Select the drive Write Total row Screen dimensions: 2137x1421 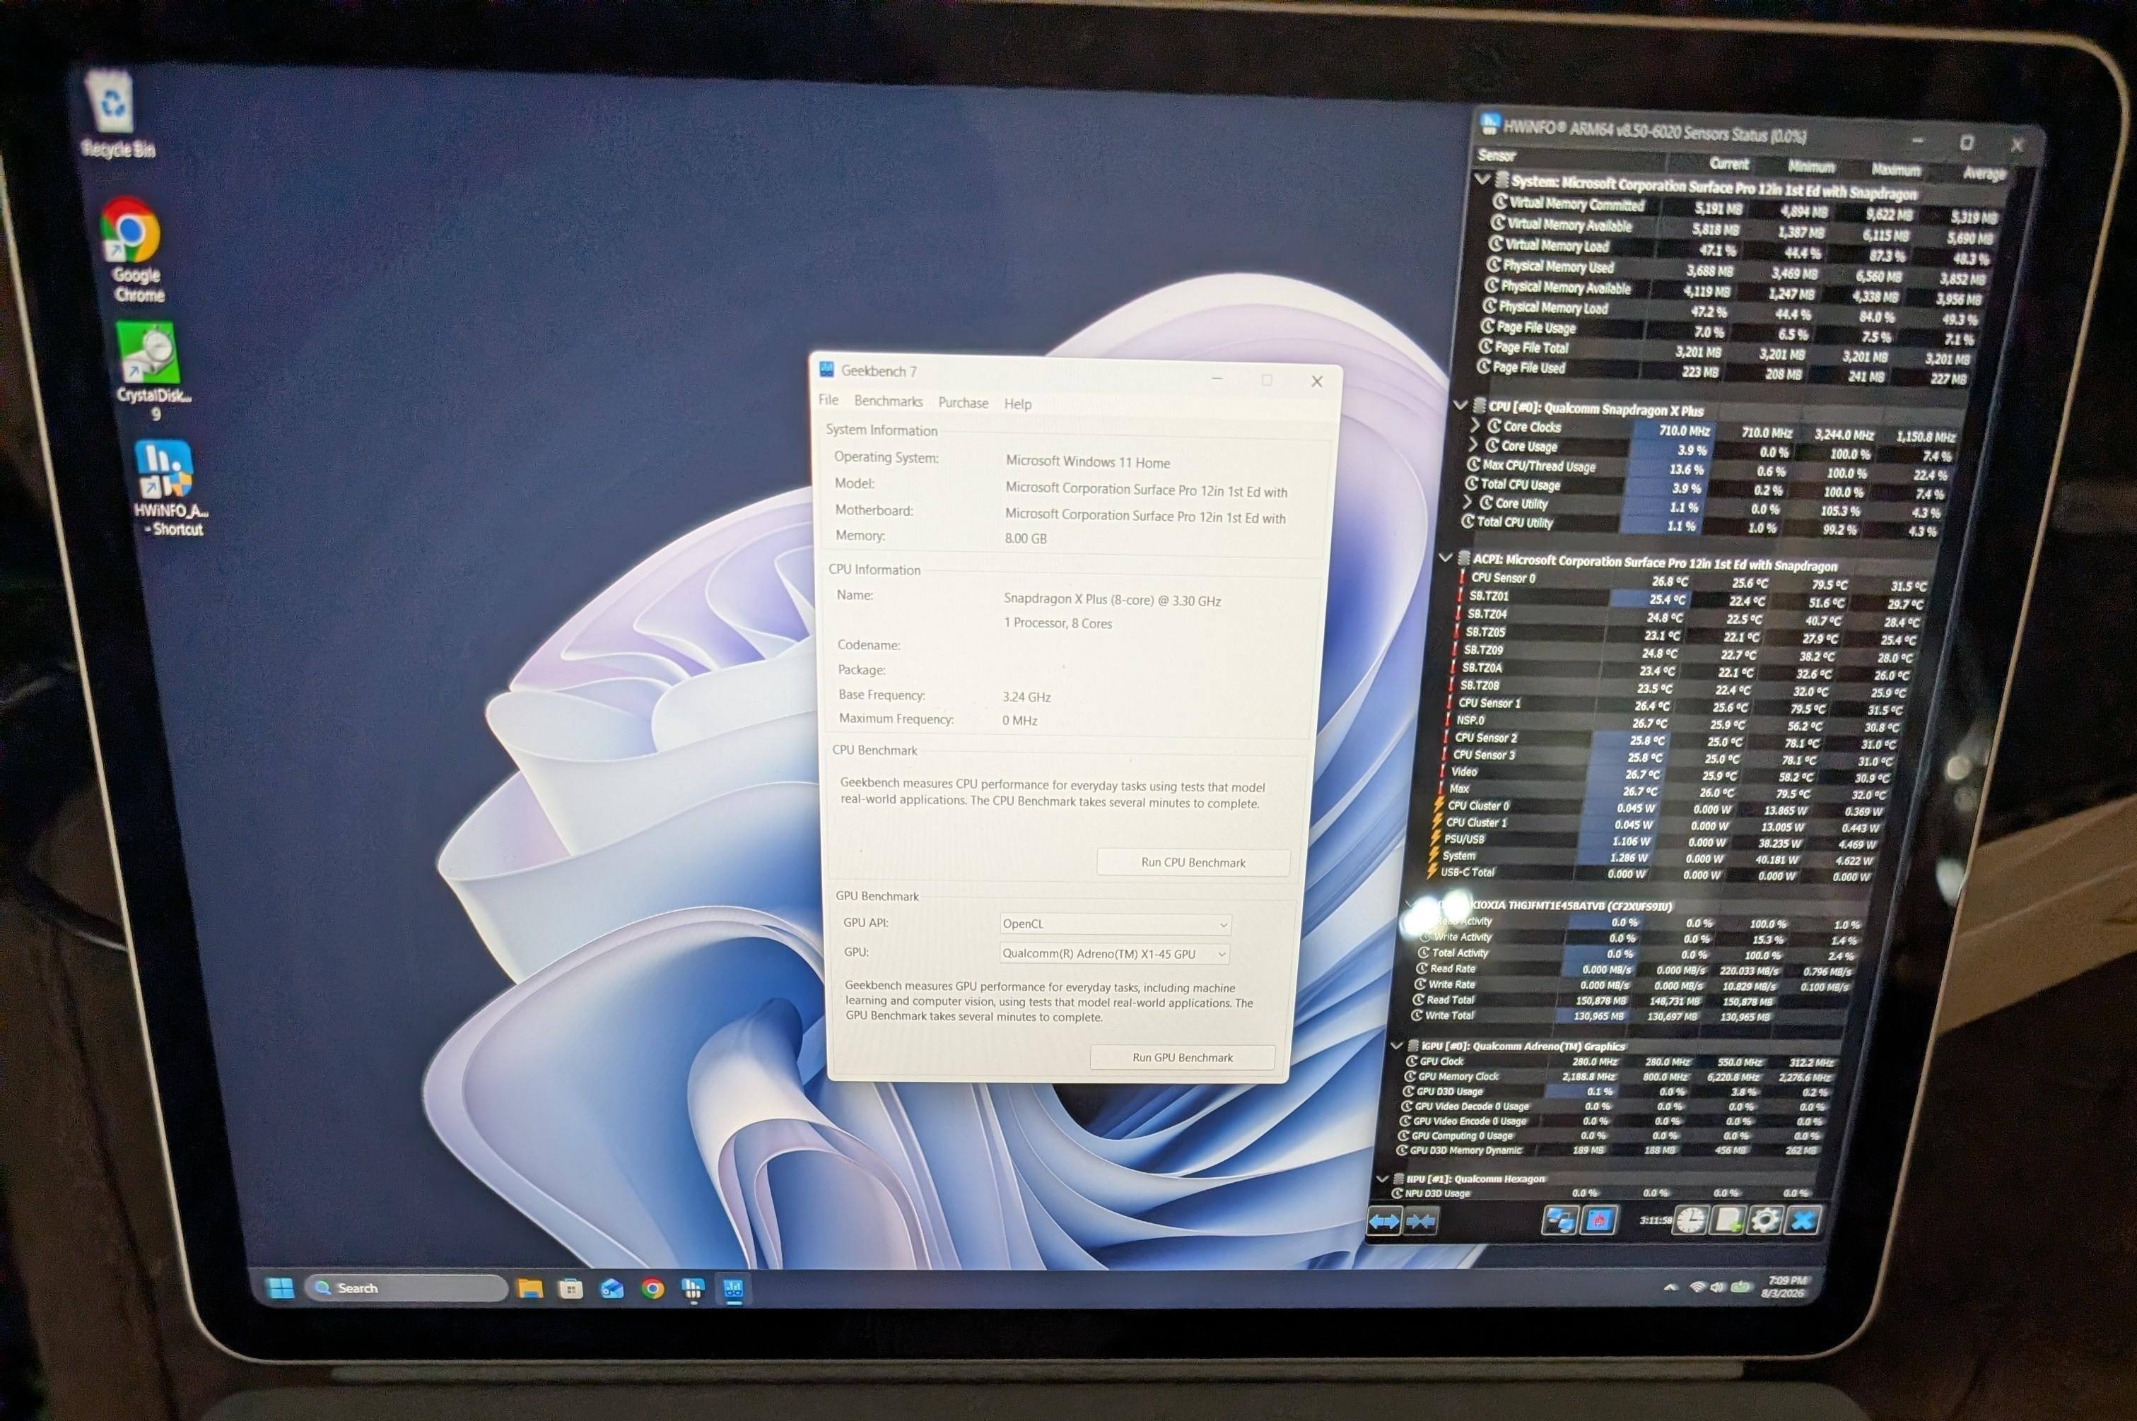pyautogui.click(x=1628, y=1016)
